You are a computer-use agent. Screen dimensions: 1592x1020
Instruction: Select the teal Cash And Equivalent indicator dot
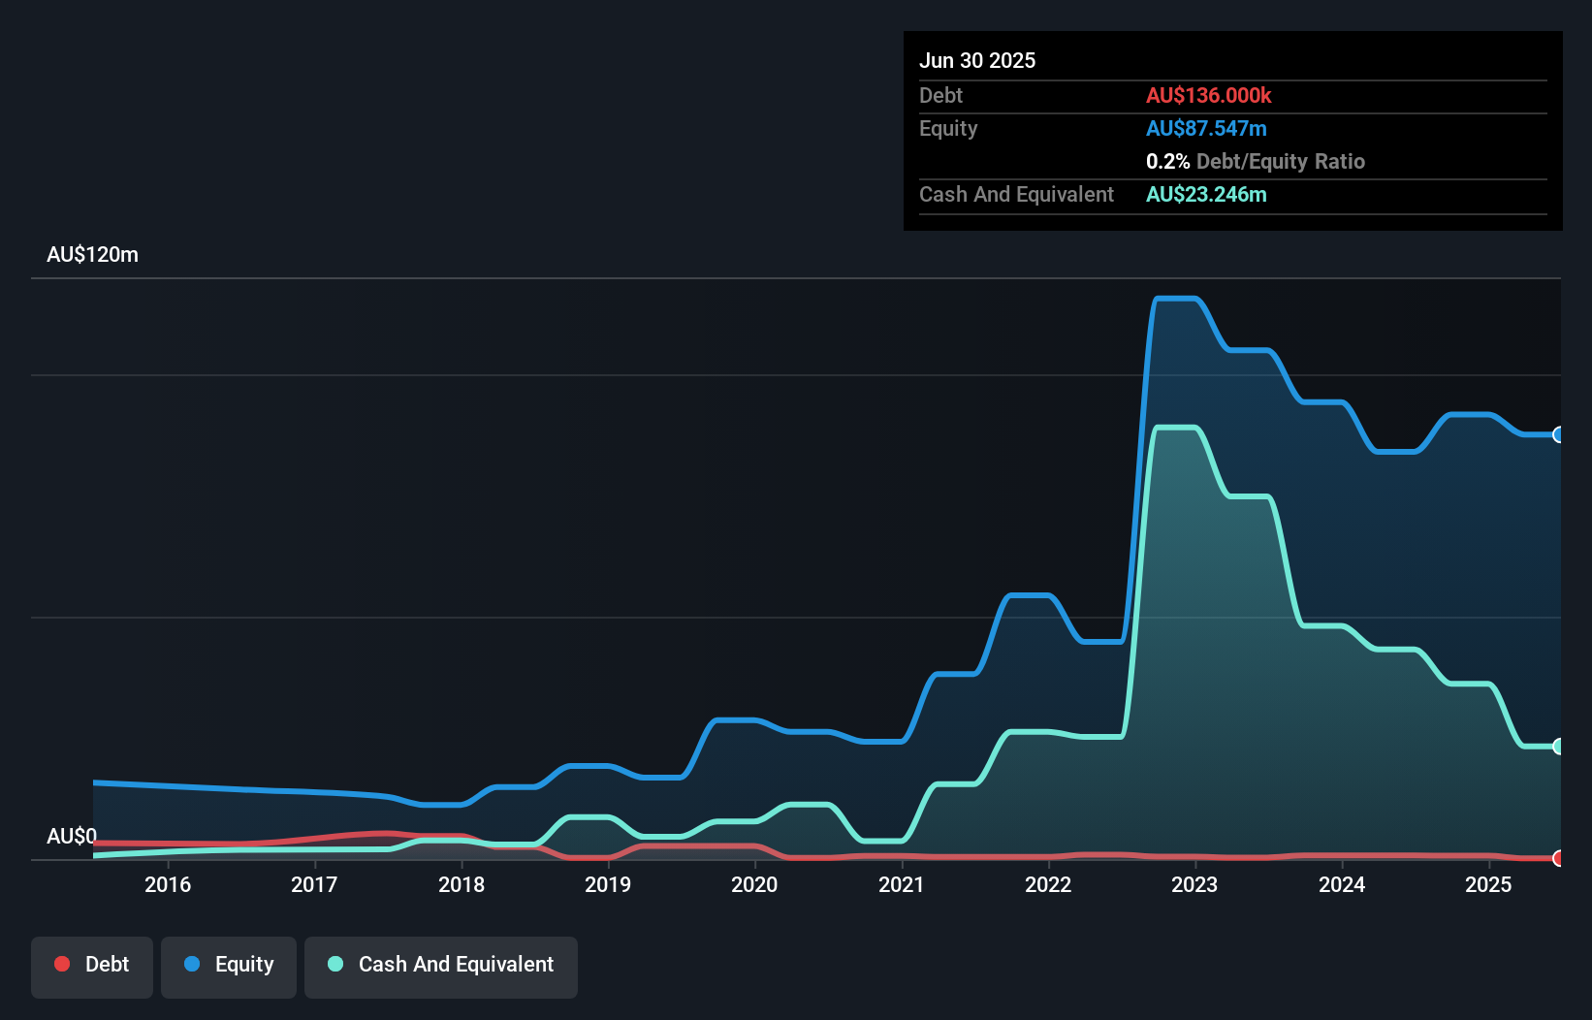[334, 964]
